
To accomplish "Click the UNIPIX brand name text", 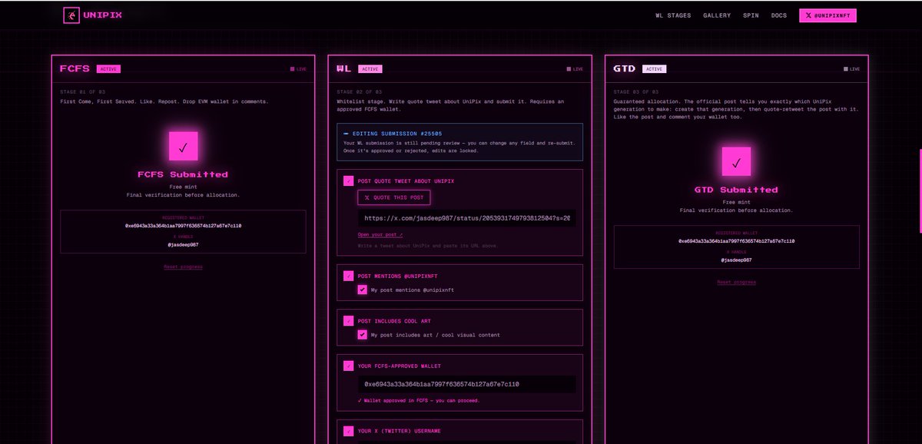I will point(103,15).
